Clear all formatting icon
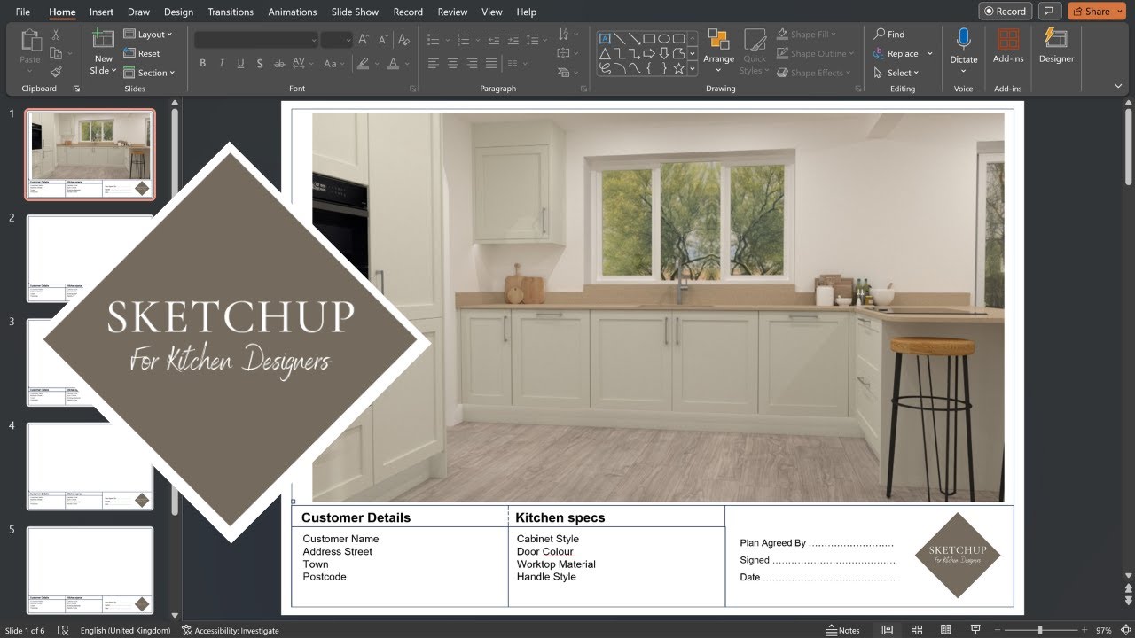 pos(404,40)
